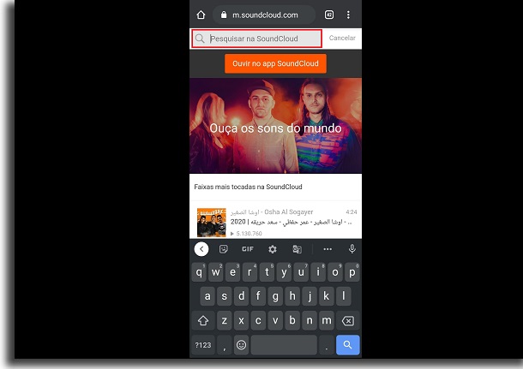The height and width of the screenshot is (369, 523).
Task: Tap the s key
Action: tap(225, 296)
